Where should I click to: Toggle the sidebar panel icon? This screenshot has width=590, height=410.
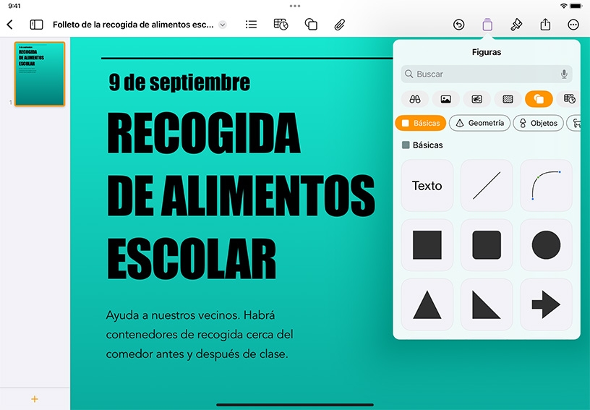click(36, 25)
